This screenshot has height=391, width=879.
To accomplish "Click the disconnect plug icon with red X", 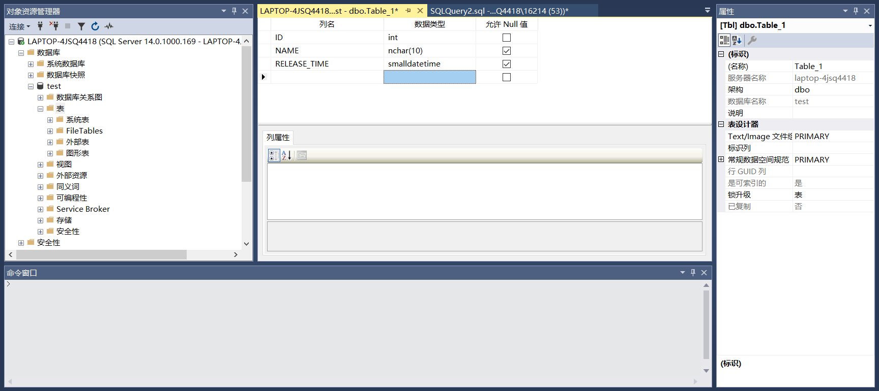I will tap(54, 26).
